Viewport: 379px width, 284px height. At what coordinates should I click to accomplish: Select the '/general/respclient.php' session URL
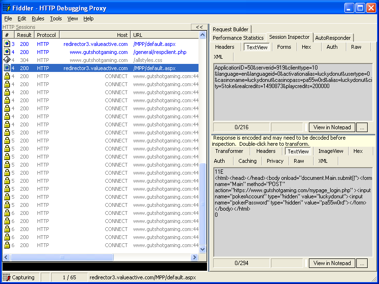pos(160,52)
